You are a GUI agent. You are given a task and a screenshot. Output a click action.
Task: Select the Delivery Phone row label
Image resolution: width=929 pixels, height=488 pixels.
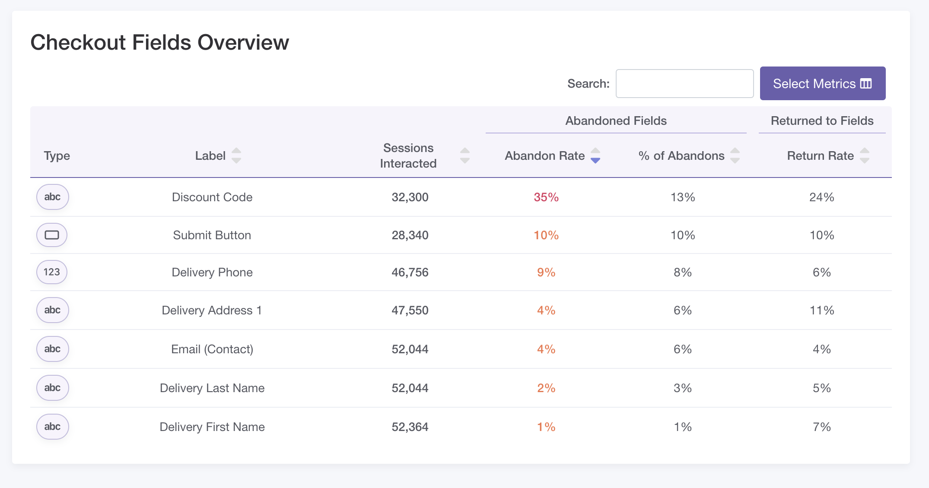click(212, 272)
